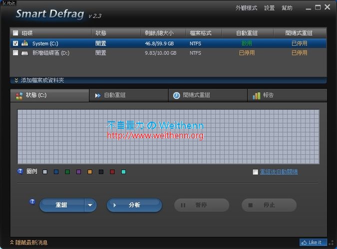
Task: Switch to the 自動重組 tab
Action: 128,95
